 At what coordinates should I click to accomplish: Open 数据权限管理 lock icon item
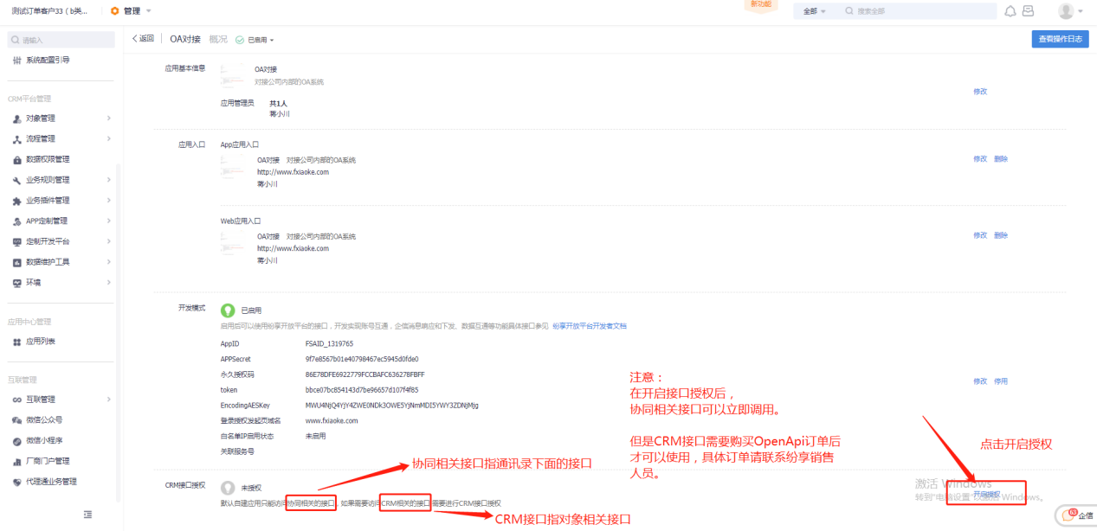click(x=17, y=160)
